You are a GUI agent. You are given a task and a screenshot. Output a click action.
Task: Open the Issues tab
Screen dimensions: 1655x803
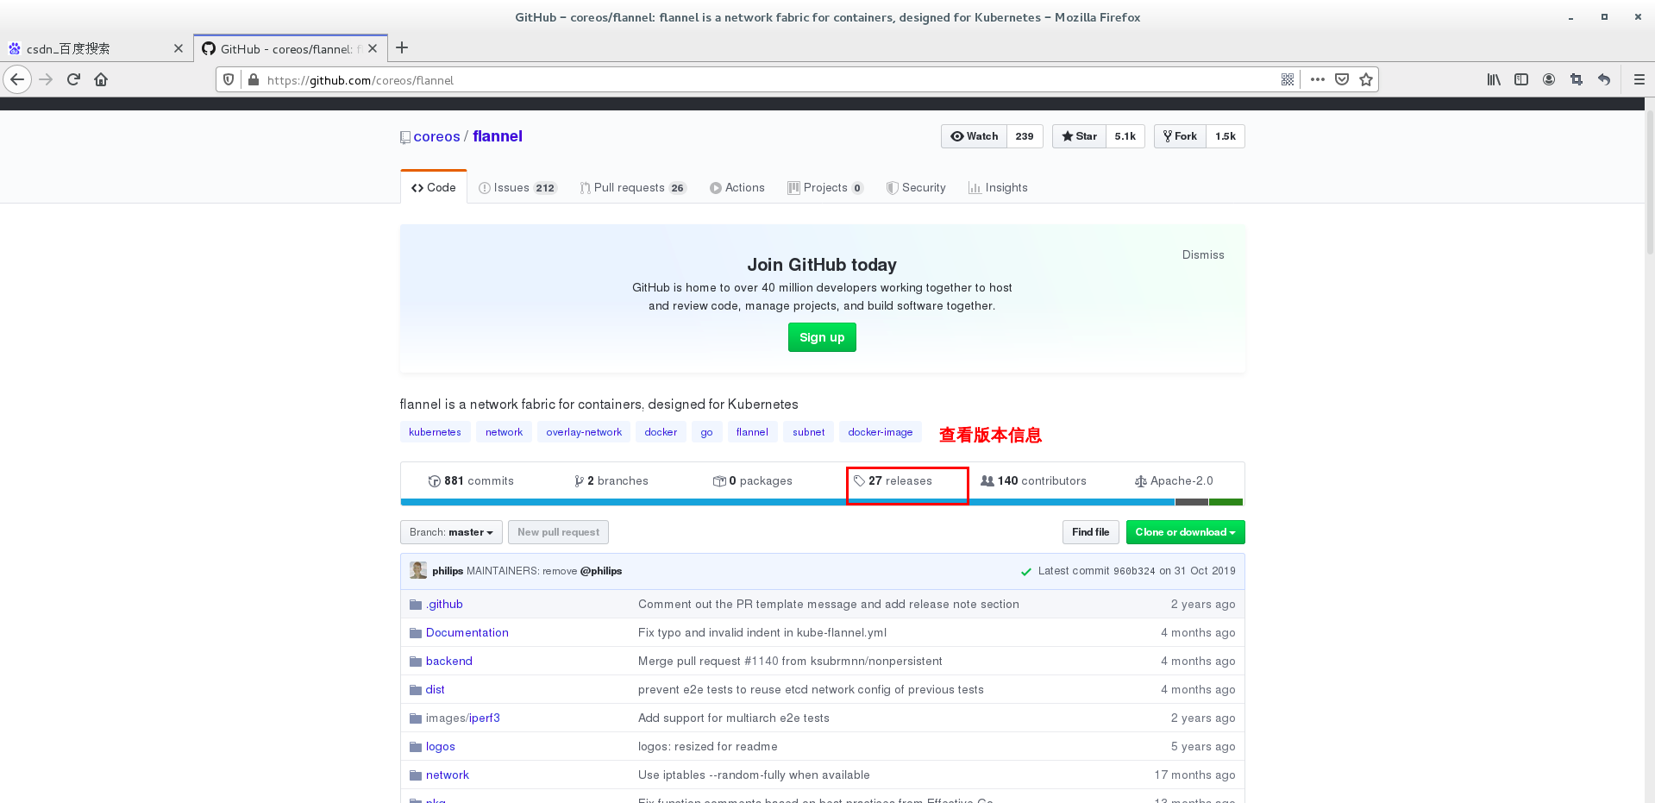[x=517, y=187]
